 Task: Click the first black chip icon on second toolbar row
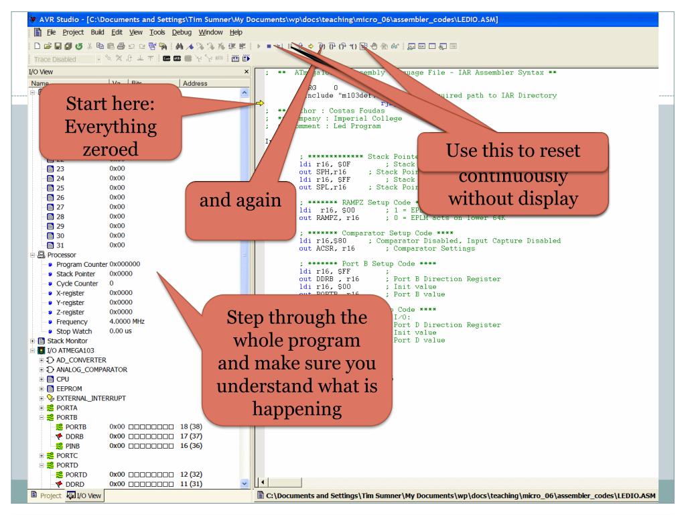coord(167,58)
